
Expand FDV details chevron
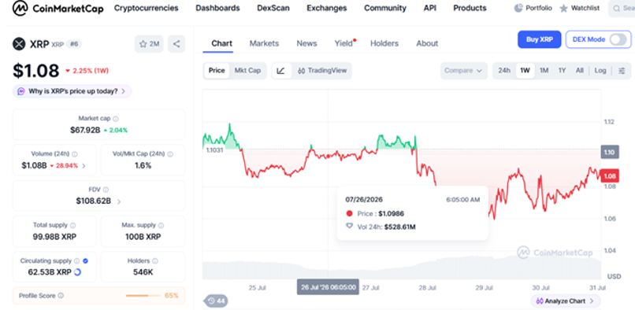click(x=119, y=201)
